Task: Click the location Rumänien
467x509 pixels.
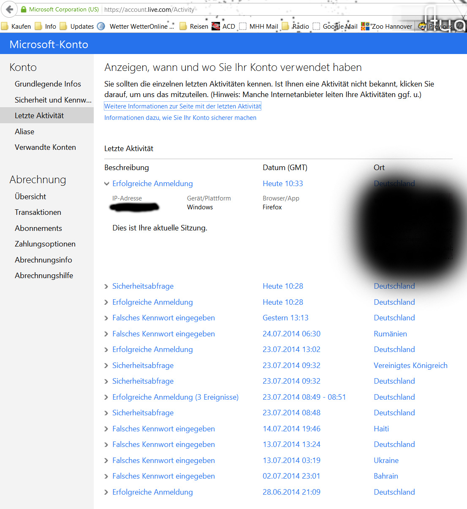Action: pyautogui.click(x=390, y=334)
